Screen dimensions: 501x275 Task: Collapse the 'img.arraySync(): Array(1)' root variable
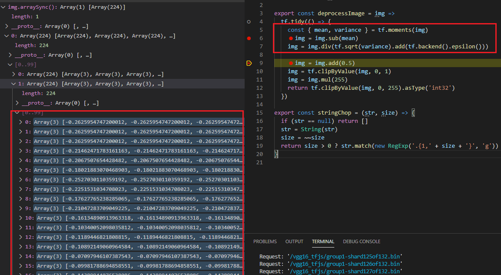click(x=3, y=7)
